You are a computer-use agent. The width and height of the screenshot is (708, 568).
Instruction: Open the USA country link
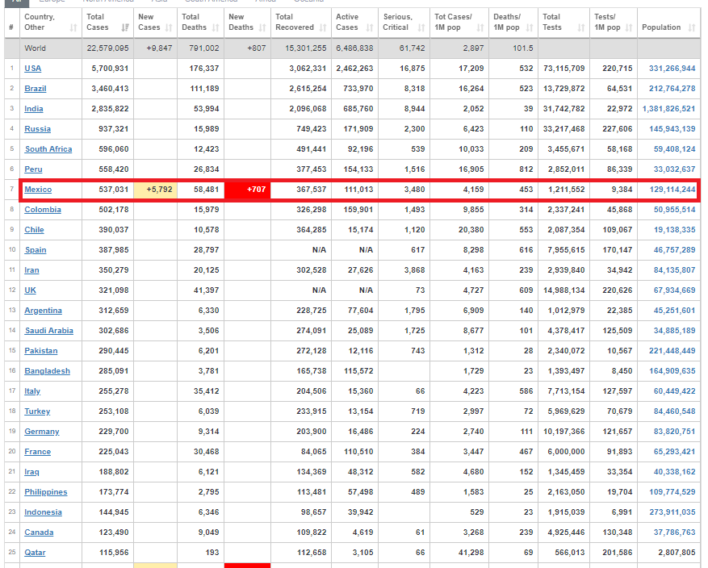point(32,69)
